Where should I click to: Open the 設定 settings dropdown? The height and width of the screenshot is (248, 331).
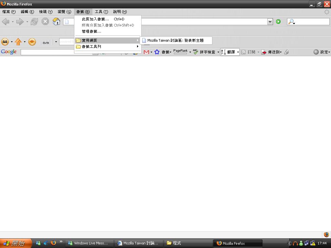tap(322, 52)
